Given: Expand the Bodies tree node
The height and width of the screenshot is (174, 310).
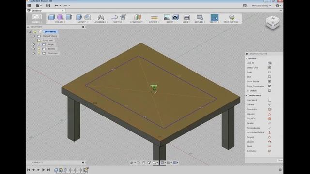Looking at the screenshot, I should 34,49.
